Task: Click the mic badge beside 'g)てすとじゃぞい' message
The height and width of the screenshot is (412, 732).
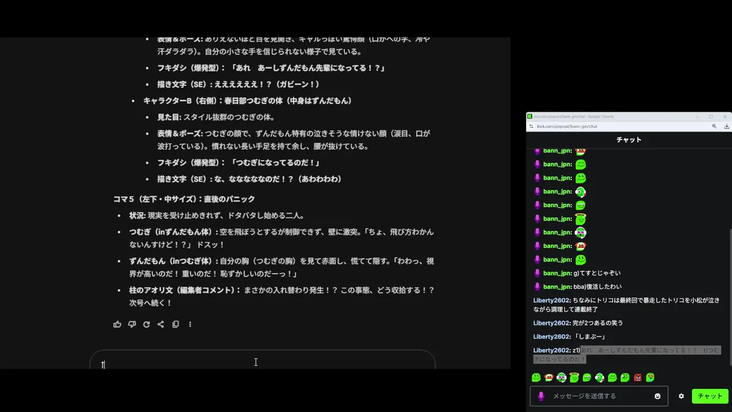Action: 537,274
